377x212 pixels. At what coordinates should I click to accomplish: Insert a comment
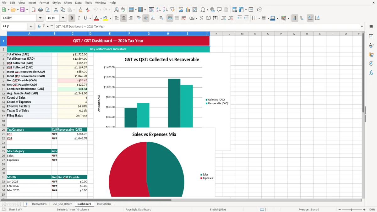pos(219,10)
